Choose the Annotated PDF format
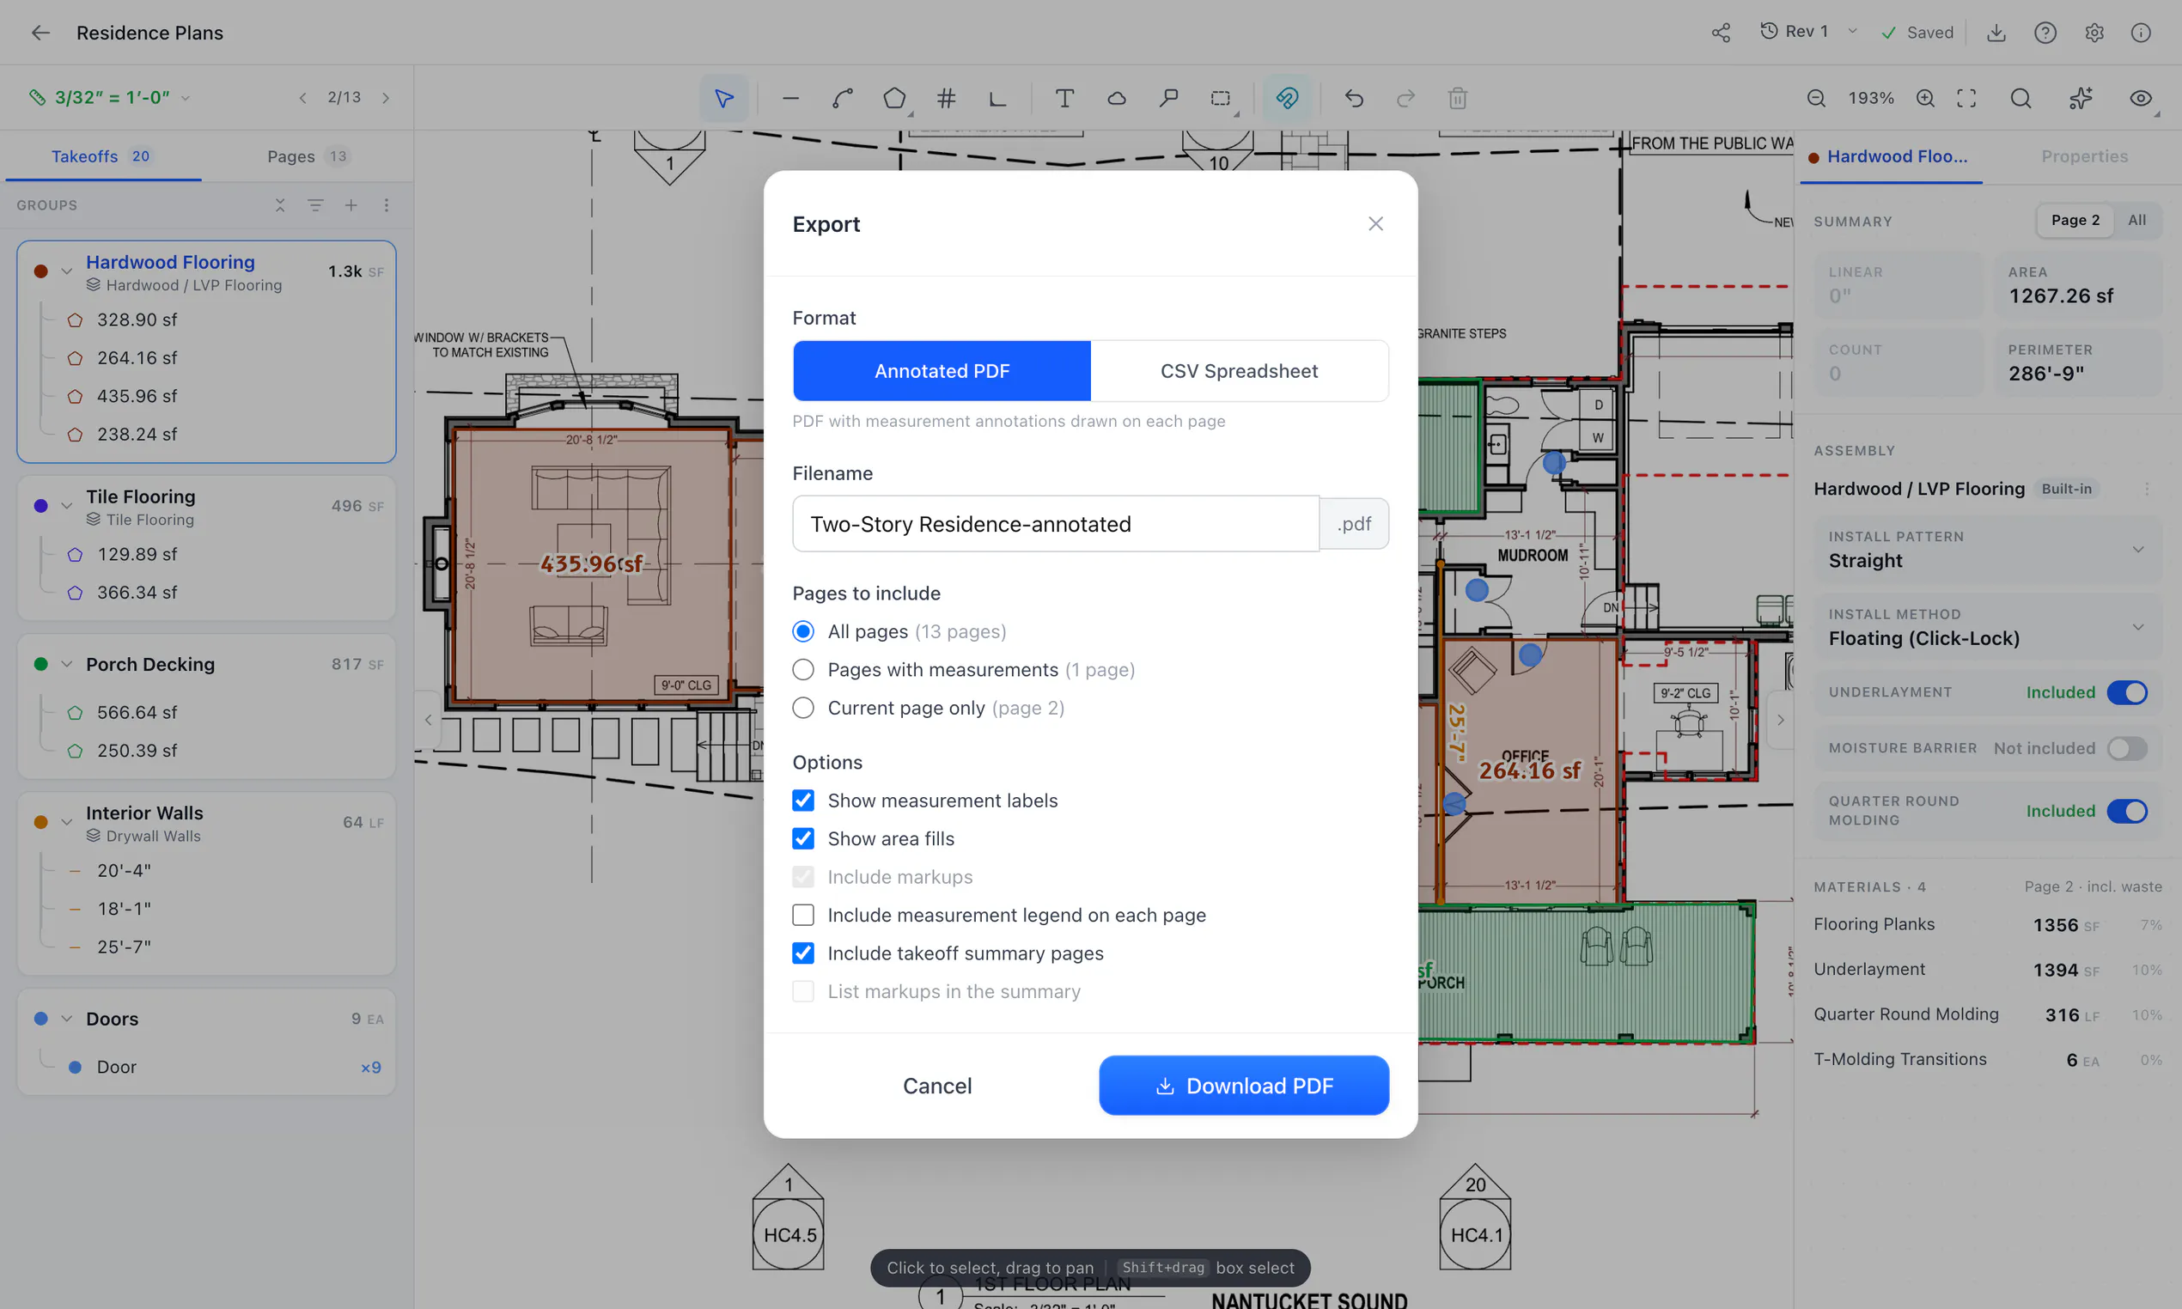This screenshot has width=2182, height=1309. coord(942,371)
